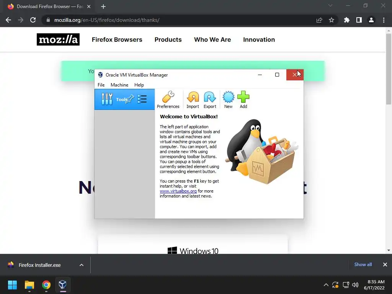Open a new Chrome tab

pos(103,7)
